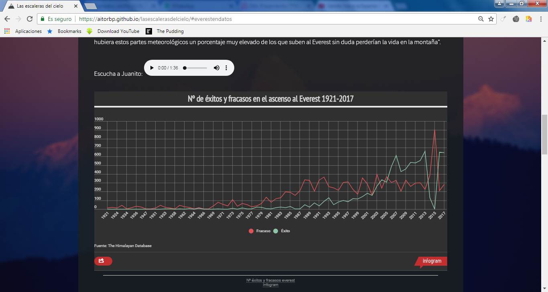Open the Download YouTube bookmark
548x292 pixels.
pyautogui.click(x=113, y=31)
